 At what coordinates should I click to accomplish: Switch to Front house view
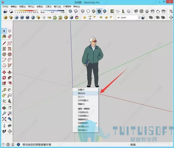tap(147, 11)
